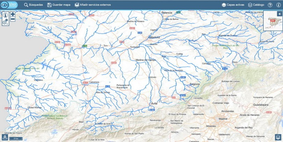Click the Valladolid label on map
Screen dimensions: 283x142
pos(154,37)
